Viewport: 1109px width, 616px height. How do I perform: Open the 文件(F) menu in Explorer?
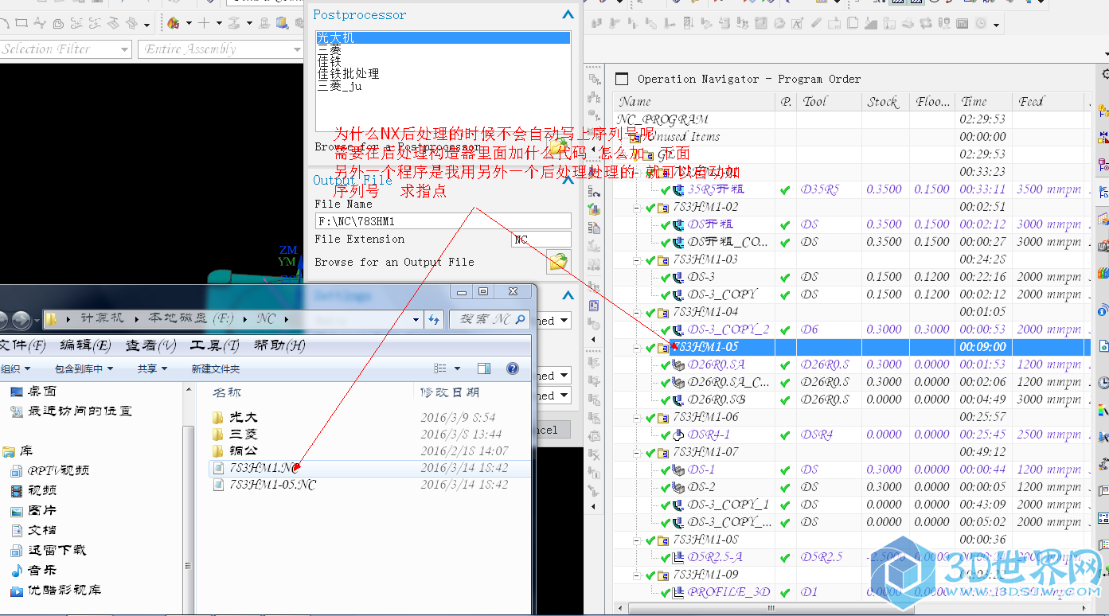(24, 345)
